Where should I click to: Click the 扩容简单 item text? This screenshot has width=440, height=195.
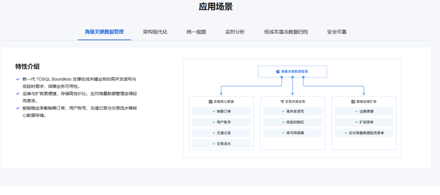366,122
